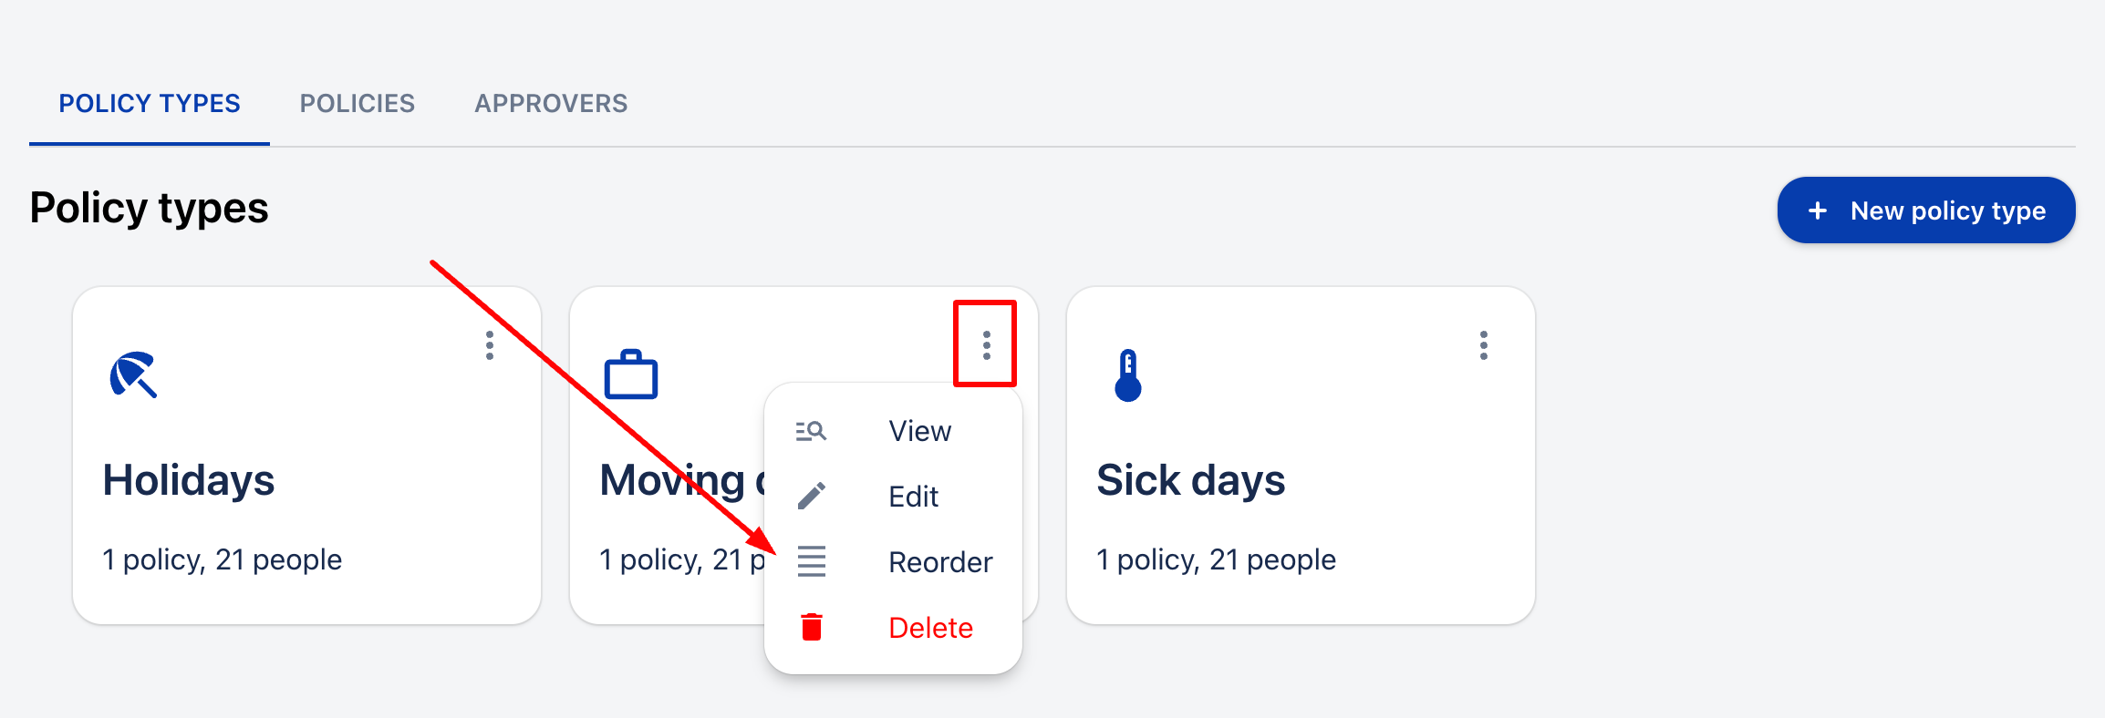Open the Sick days card options menu
Image resolution: width=2105 pixels, height=718 pixels.
(1484, 345)
